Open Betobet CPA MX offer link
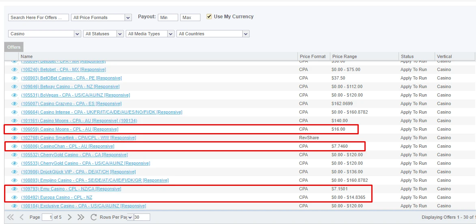 63,69
